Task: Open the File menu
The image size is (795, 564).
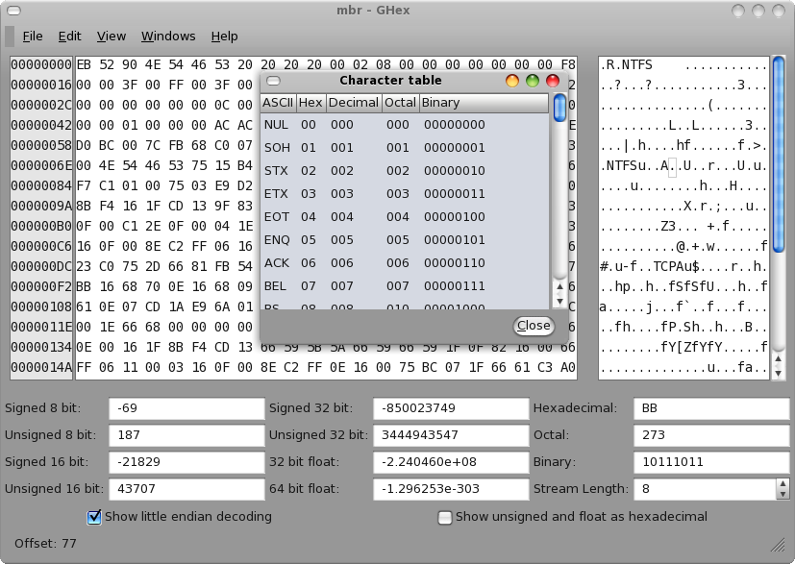Action: pos(33,37)
